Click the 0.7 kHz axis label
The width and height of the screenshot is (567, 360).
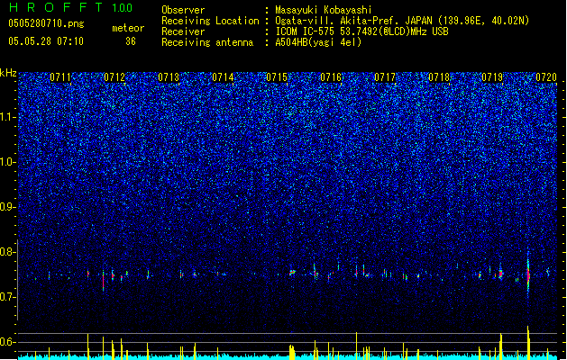(x=7, y=297)
